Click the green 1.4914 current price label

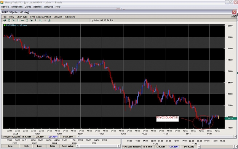[x=230, y=119]
